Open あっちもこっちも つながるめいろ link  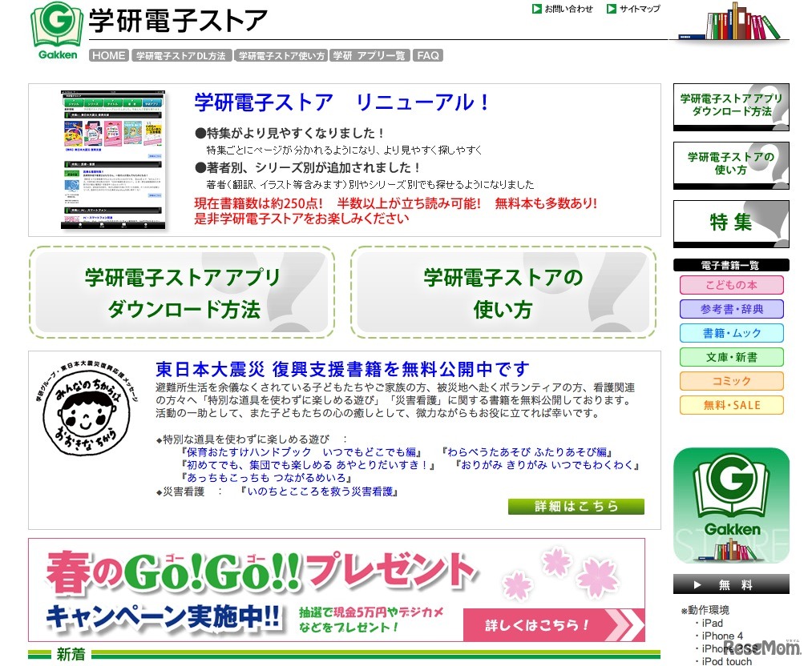tap(267, 478)
